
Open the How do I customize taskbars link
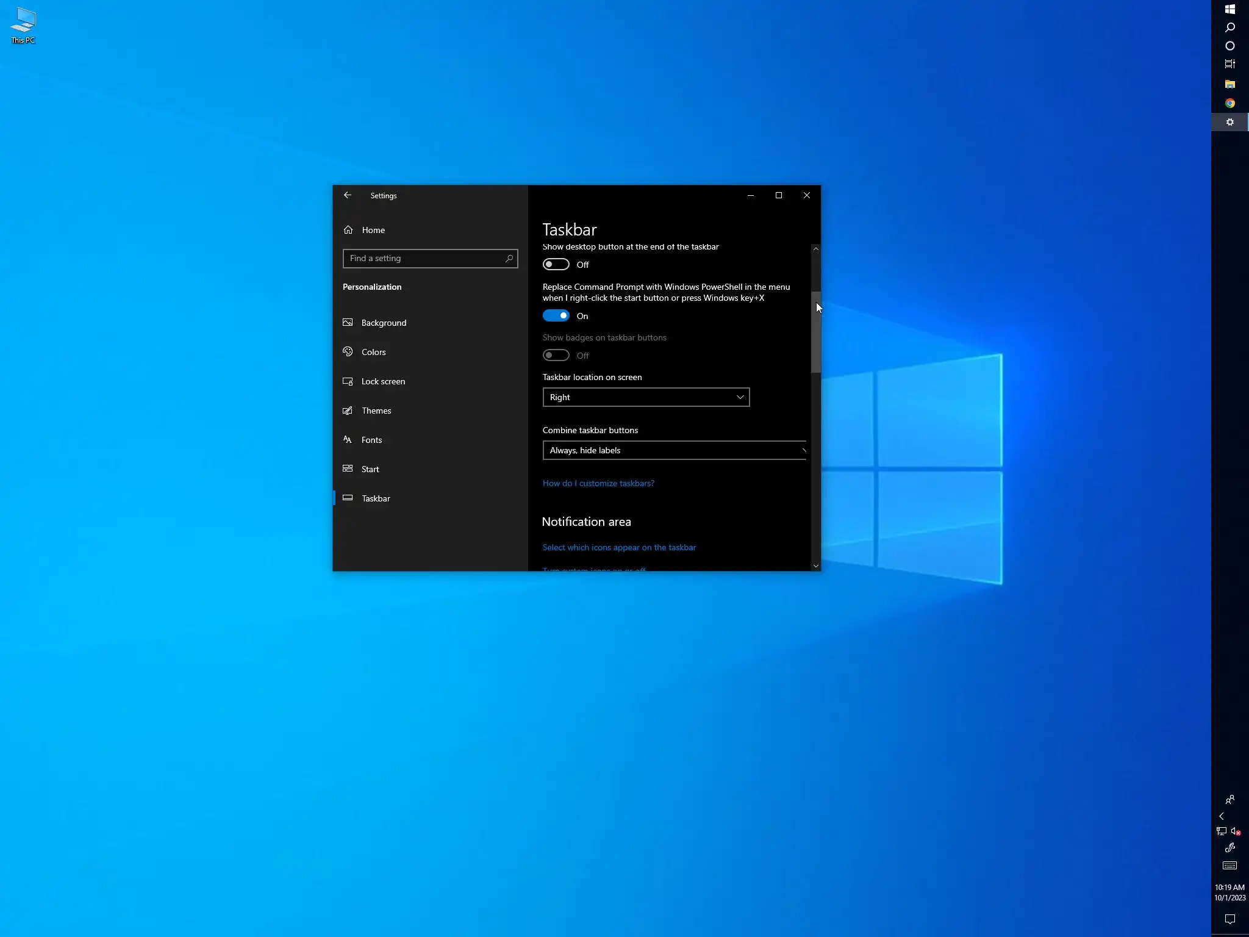point(598,483)
